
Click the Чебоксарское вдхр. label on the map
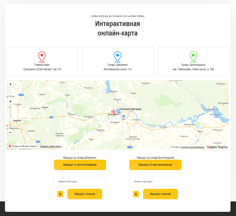pyautogui.click(x=216, y=116)
